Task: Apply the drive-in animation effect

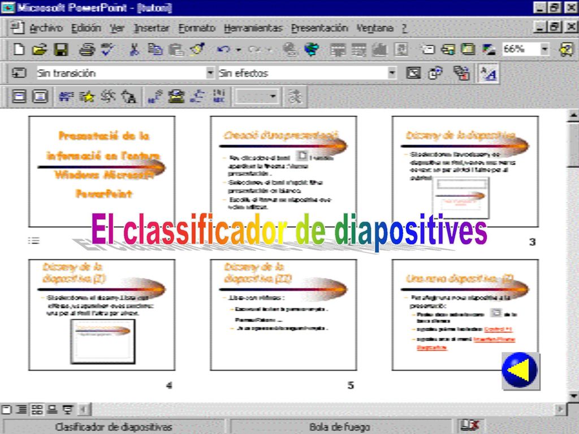Action: (66, 96)
